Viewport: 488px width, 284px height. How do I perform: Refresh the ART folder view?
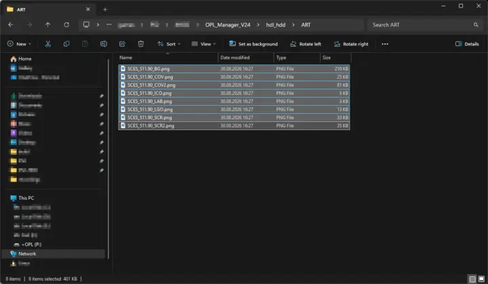click(x=66, y=24)
